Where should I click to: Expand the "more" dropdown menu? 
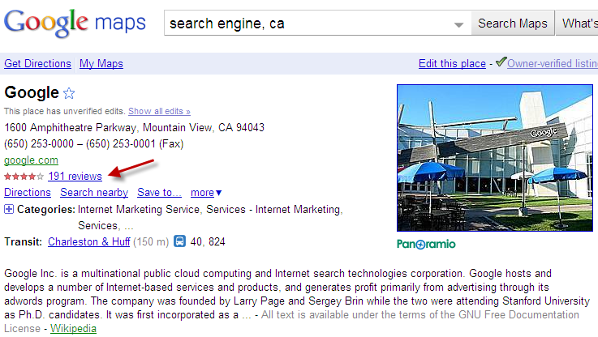pyautogui.click(x=206, y=193)
